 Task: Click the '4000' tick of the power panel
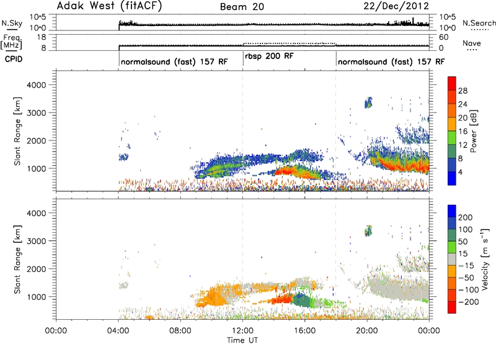pos(36,85)
